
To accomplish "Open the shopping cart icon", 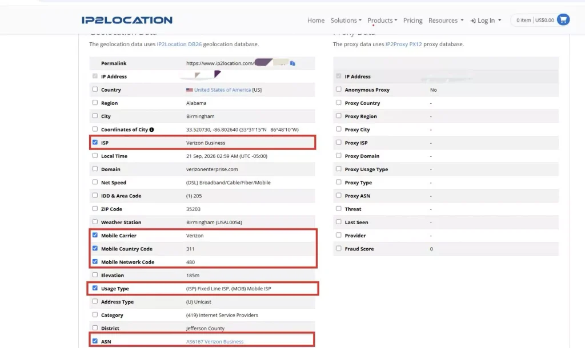I will (x=563, y=20).
